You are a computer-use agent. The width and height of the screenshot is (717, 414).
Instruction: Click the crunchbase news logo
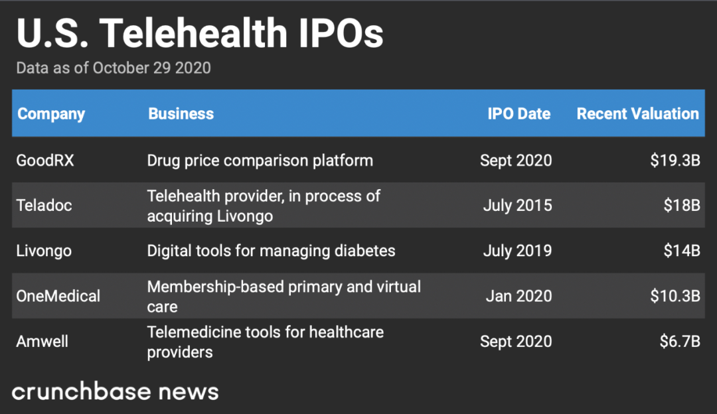(x=115, y=391)
